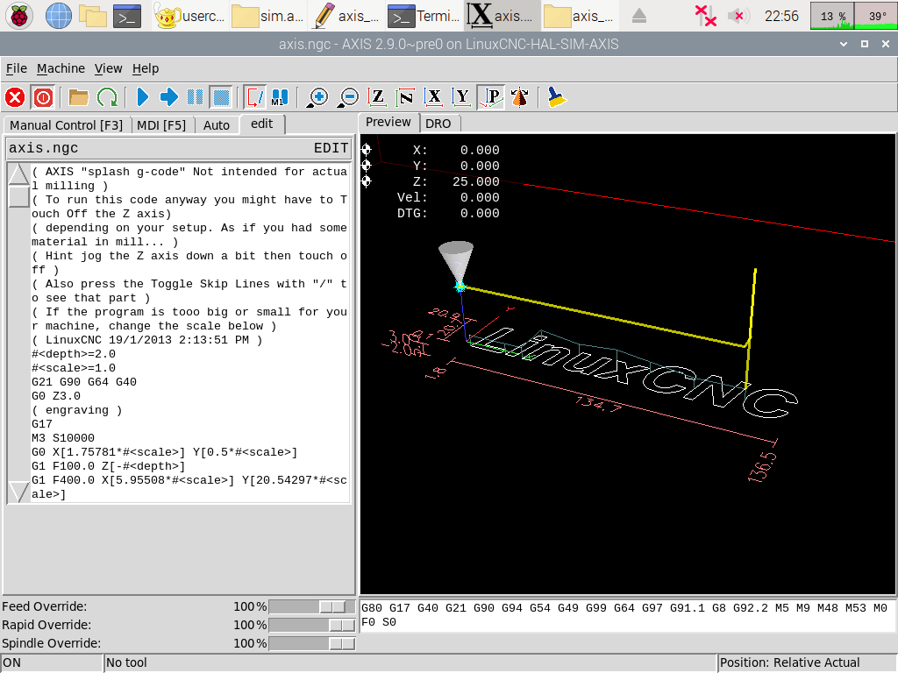Stop program execution
The width and height of the screenshot is (898, 673).
pyautogui.click(x=221, y=97)
